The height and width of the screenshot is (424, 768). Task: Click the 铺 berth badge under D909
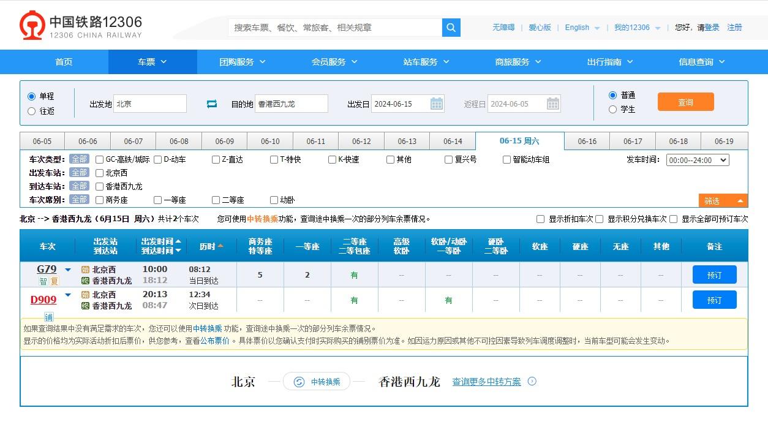pyautogui.click(x=48, y=317)
